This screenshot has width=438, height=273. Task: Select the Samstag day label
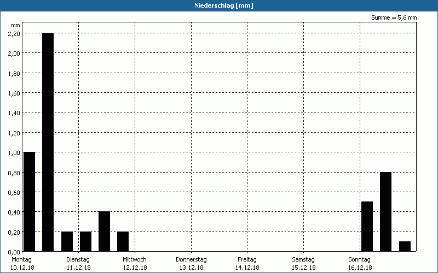pos(303,260)
